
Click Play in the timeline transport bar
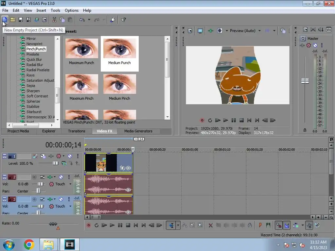tap(112, 225)
